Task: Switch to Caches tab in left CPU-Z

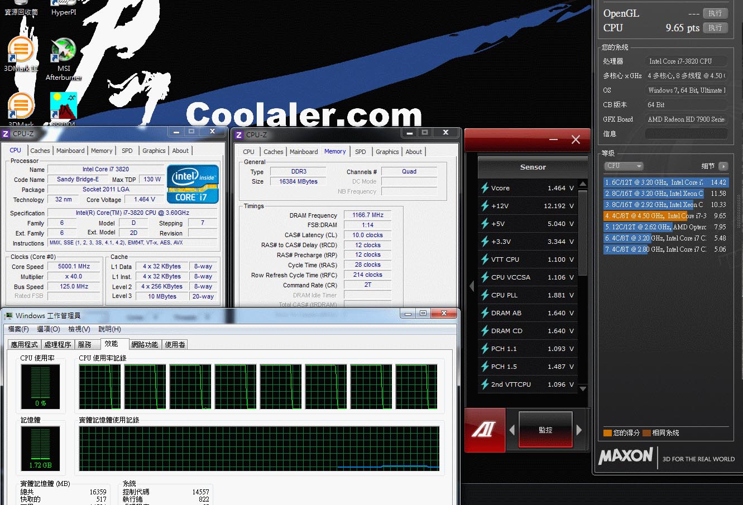Action: (40, 151)
